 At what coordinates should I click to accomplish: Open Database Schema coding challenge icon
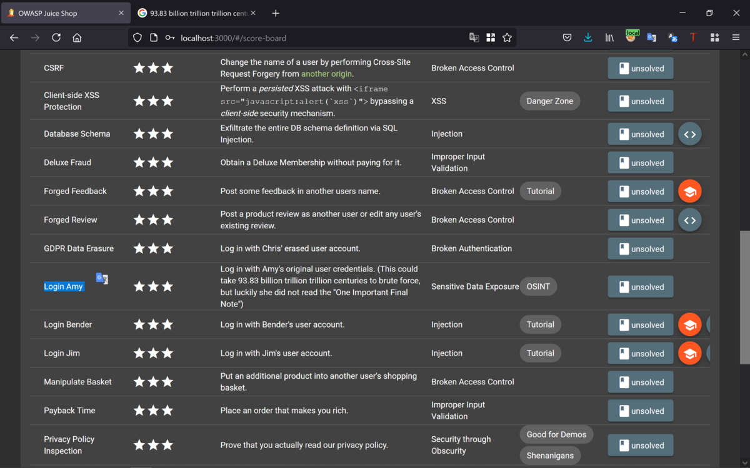coord(690,134)
